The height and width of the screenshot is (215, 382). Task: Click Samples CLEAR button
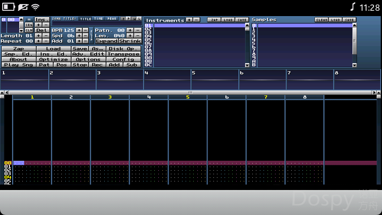tap(321, 20)
